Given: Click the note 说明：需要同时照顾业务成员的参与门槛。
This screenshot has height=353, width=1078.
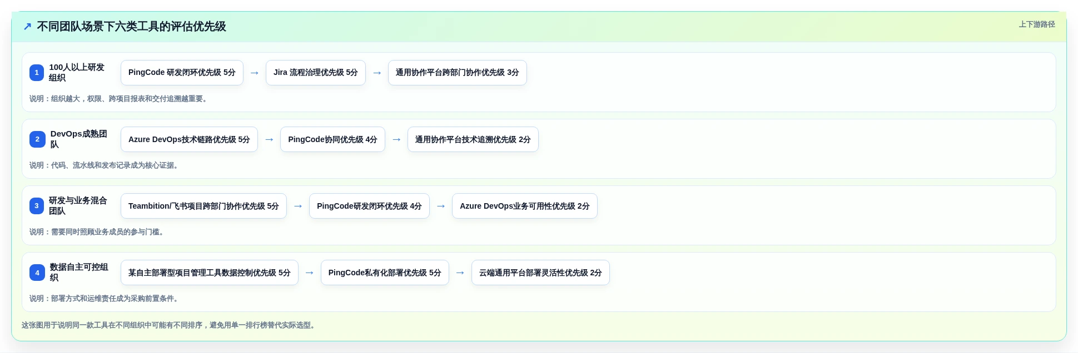Looking at the screenshot, I should (98, 232).
